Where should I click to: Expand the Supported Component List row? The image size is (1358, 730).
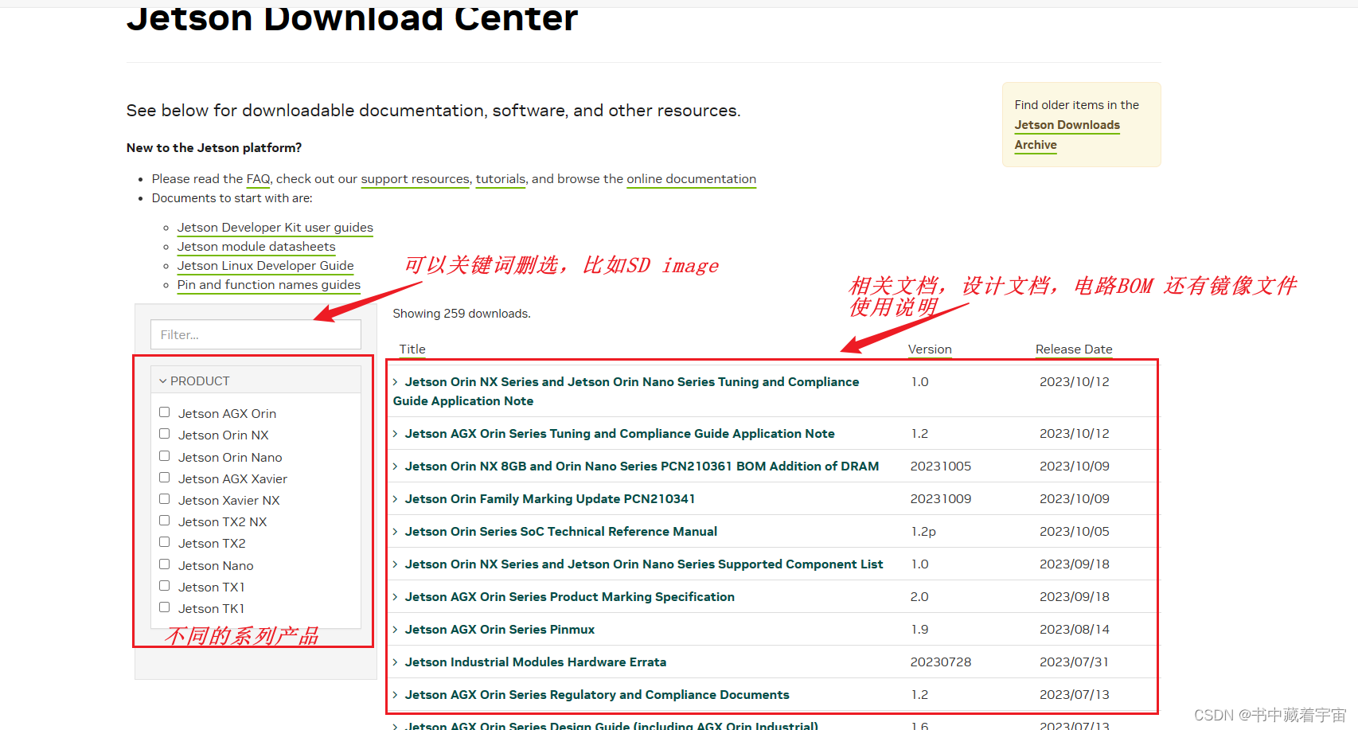click(396, 564)
